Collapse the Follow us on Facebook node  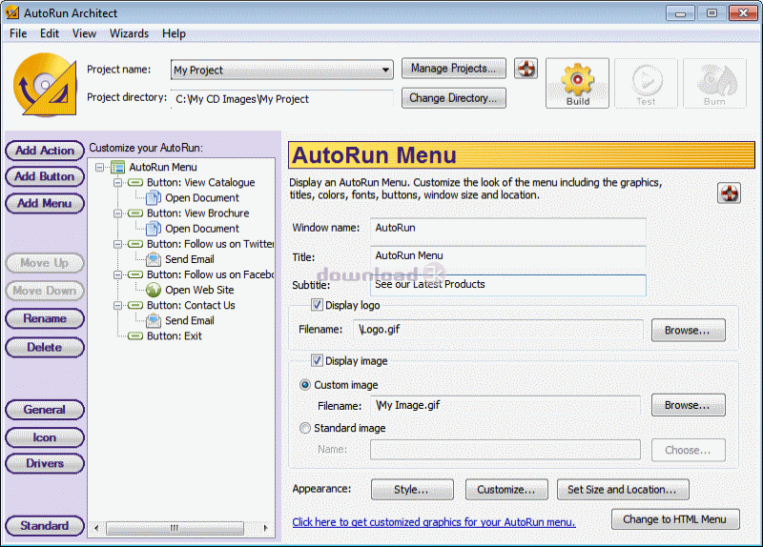coord(117,274)
